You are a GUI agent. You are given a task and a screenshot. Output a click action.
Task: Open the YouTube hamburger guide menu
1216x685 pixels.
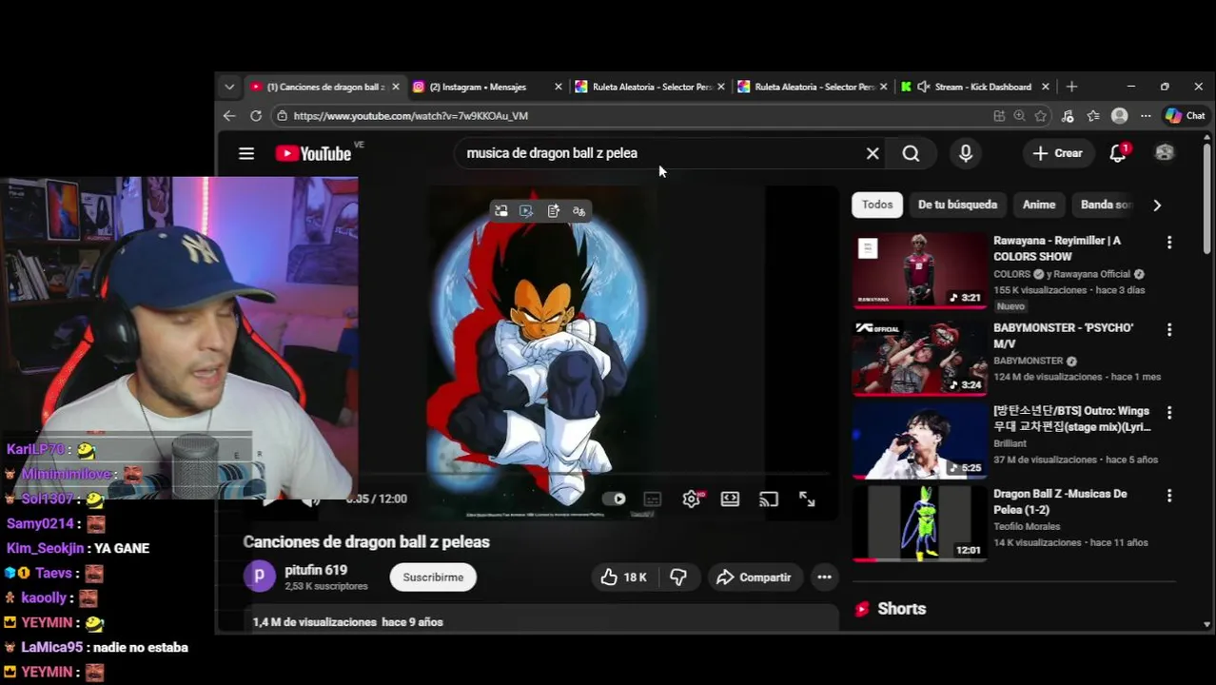tap(246, 153)
